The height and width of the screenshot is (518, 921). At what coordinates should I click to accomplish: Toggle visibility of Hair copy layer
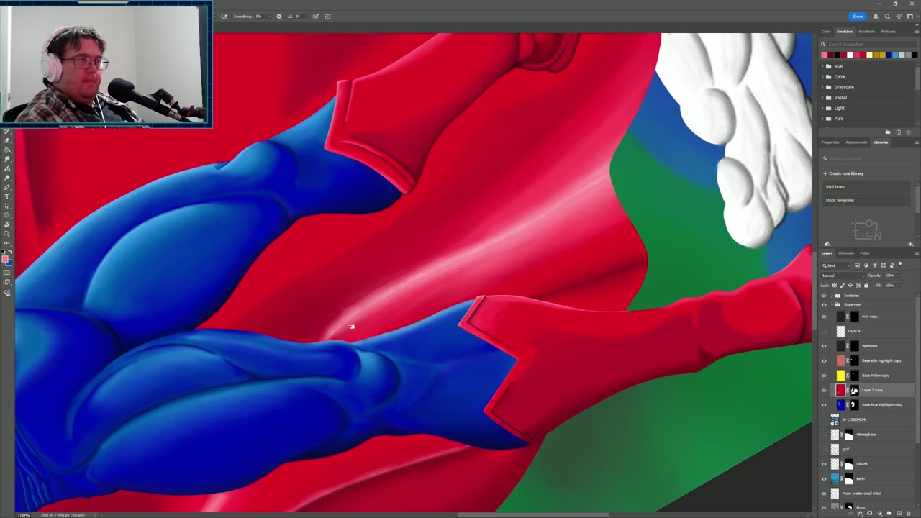point(824,317)
